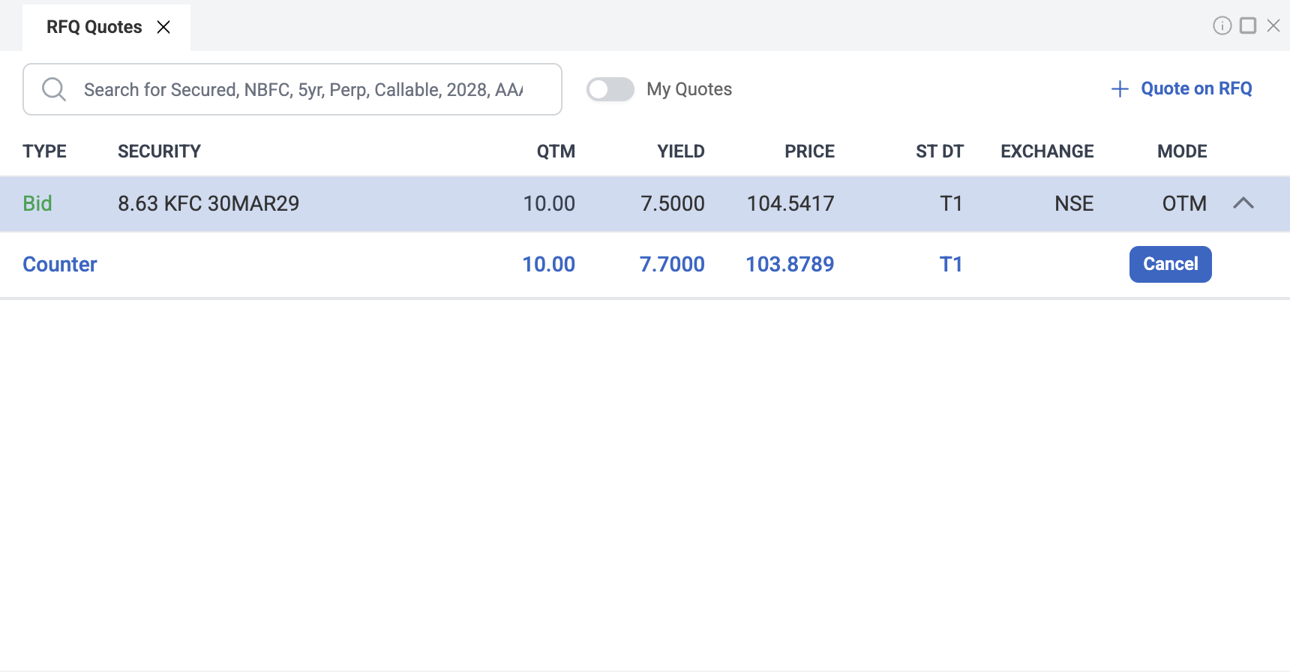Click the MODE column header
Viewport: 1290px width, 672px height.
[x=1182, y=151]
